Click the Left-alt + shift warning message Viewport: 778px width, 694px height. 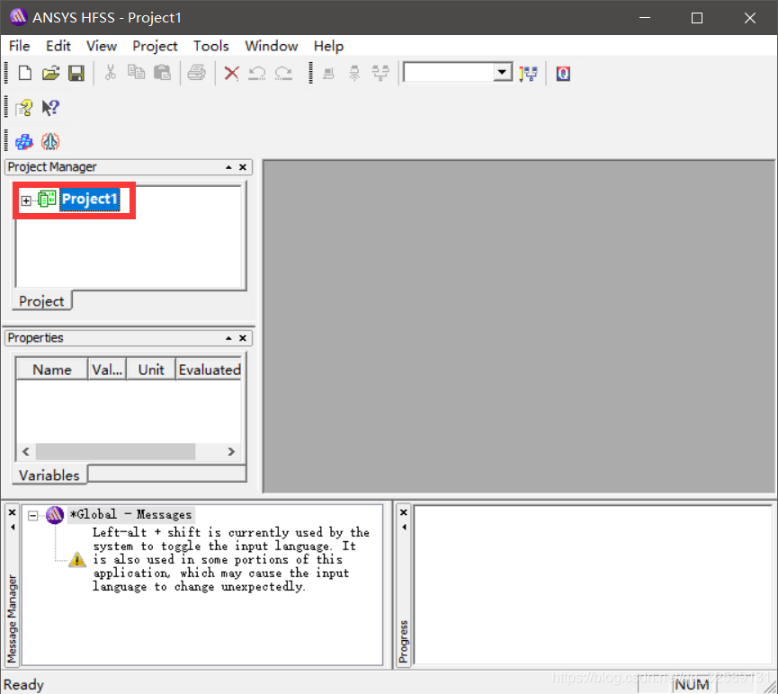(231, 559)
